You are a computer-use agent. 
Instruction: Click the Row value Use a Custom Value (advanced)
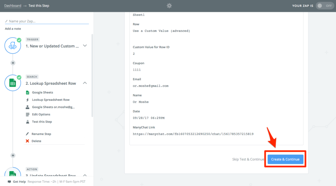pos(161,31)
